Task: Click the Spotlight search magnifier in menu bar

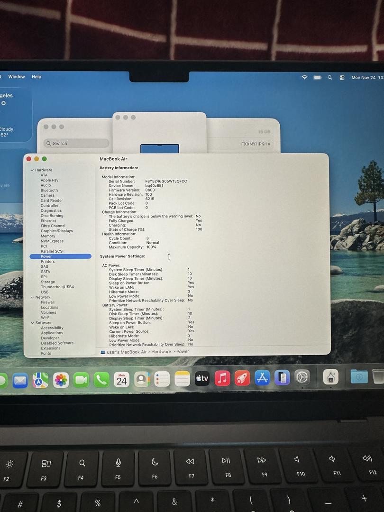Action: tap(330, 78)
